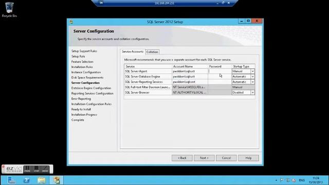Minimize the SQL Server 2012 Setup window
The height and width of the screenshot is (185, 329).
click(x=242, y=21)
